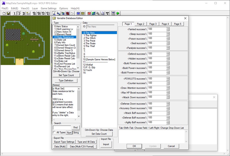Increase the Fainted success% spinner value

(168, 28)
